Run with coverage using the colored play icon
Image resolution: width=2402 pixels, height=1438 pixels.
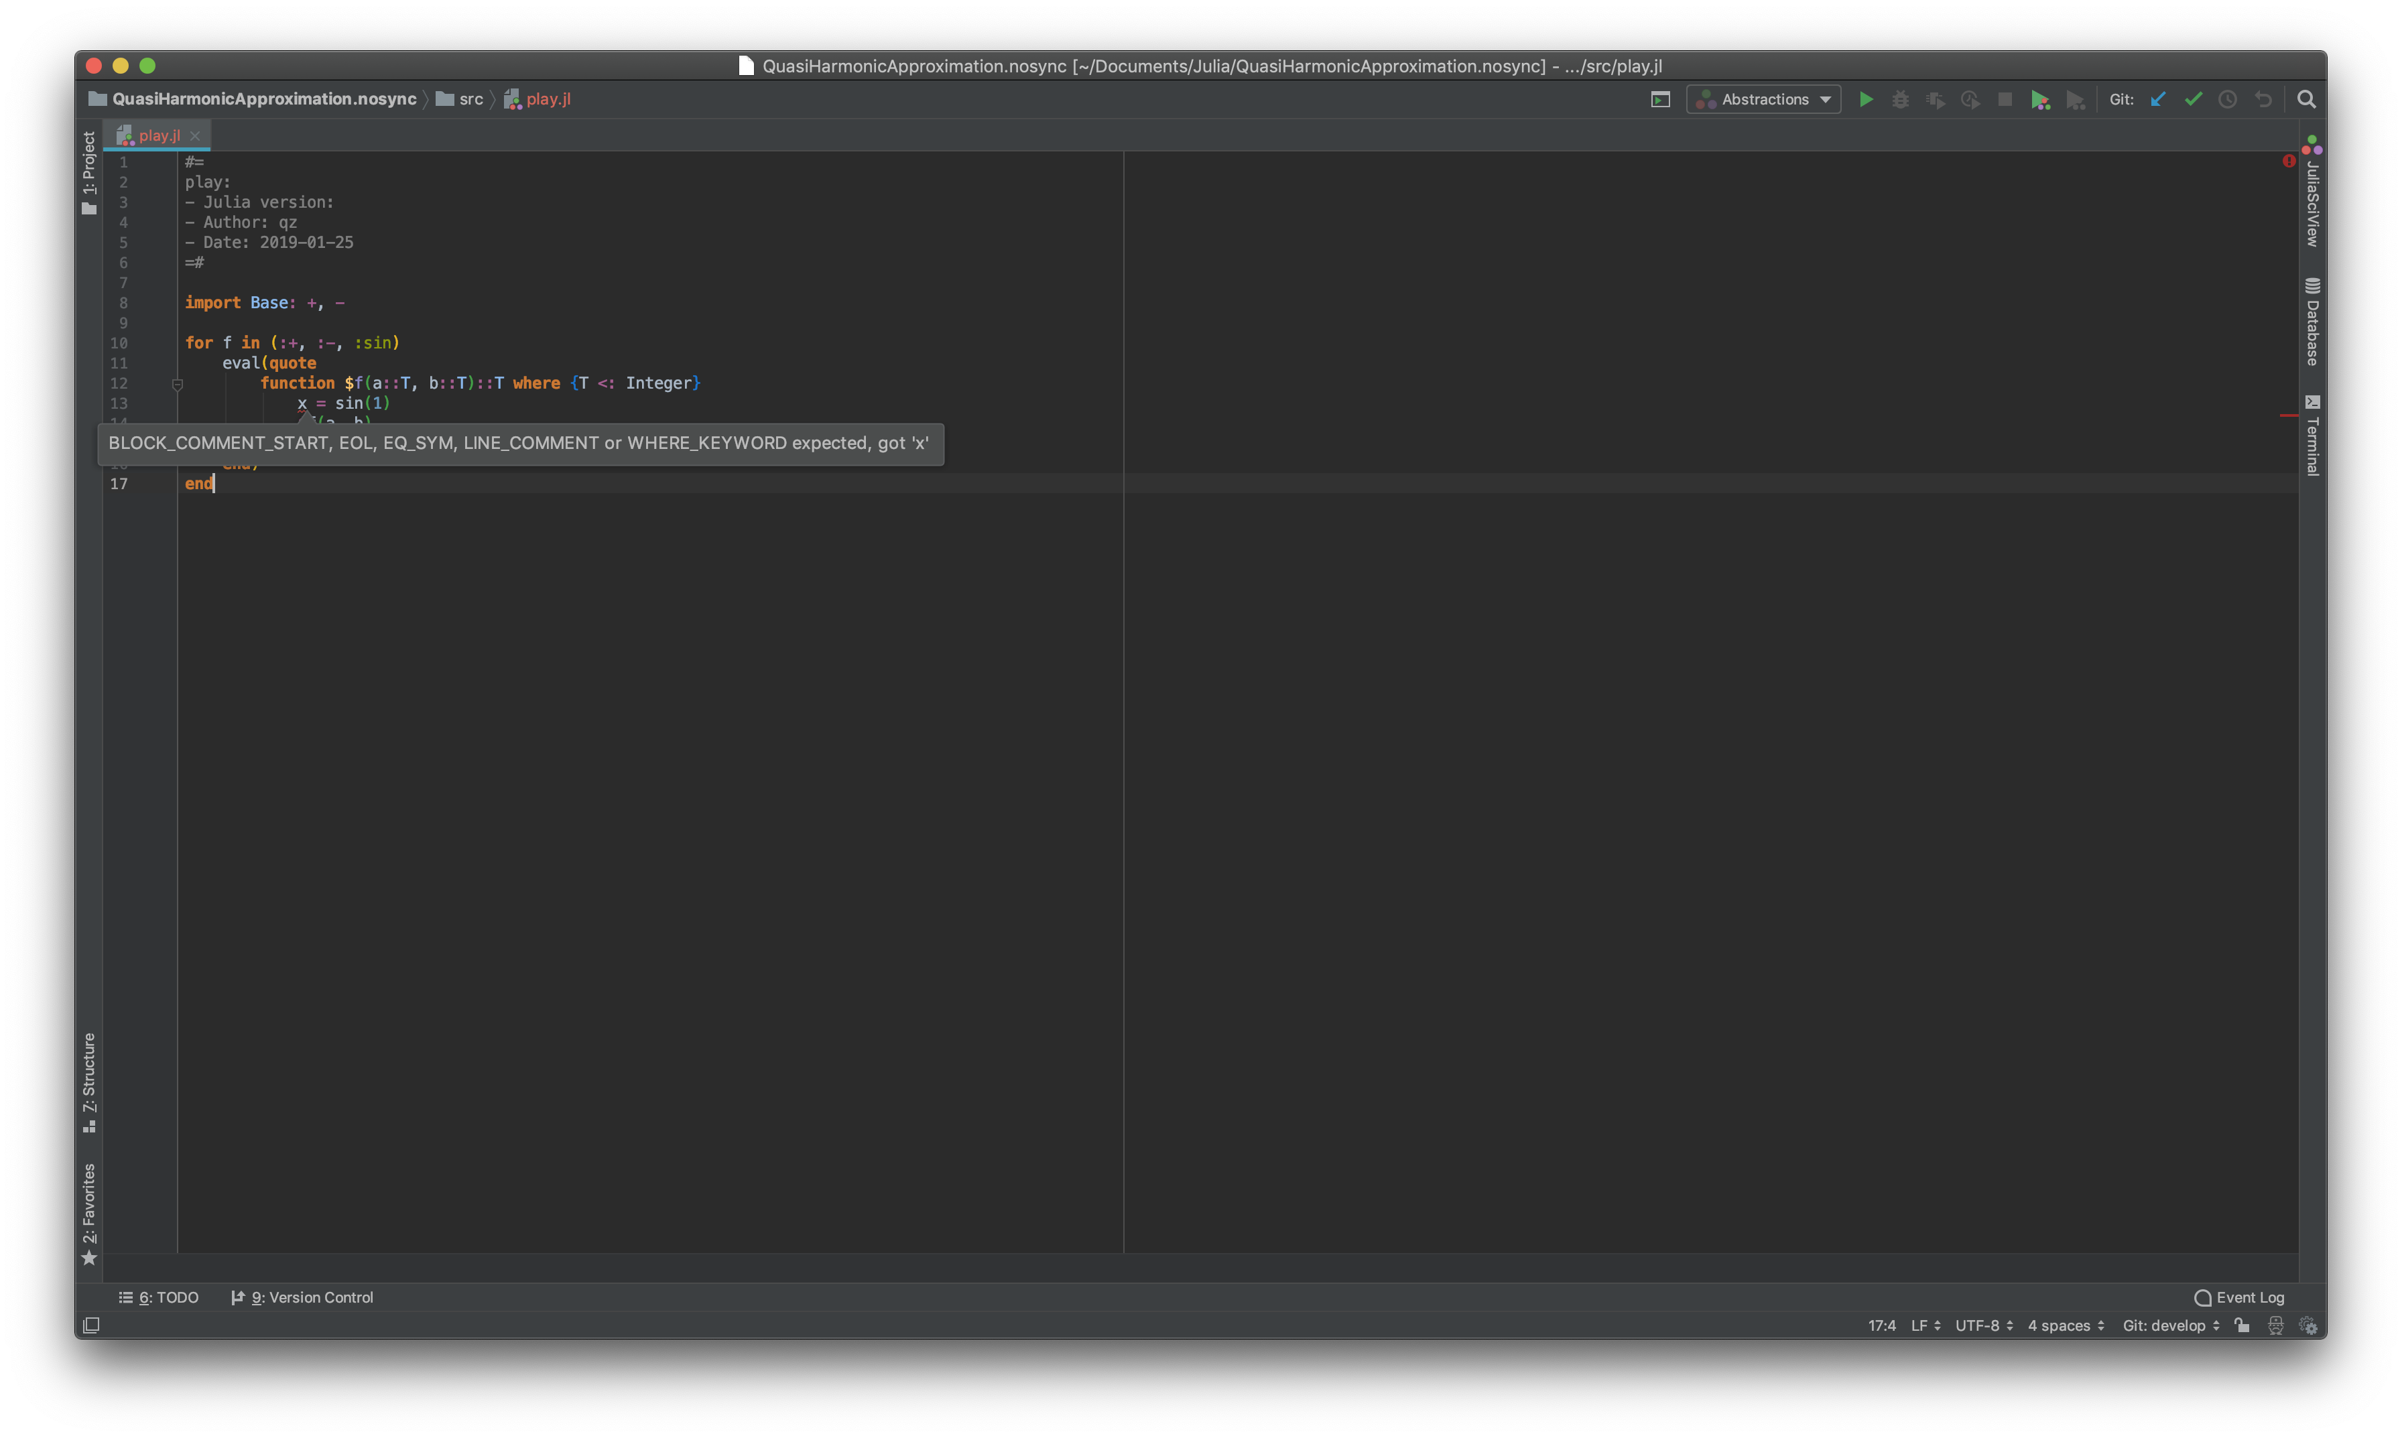[2039, 99]
